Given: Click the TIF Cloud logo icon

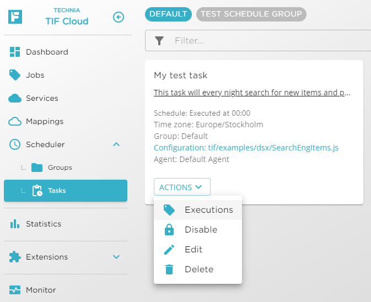Looking at the screenshot, I should click(15, 17).
